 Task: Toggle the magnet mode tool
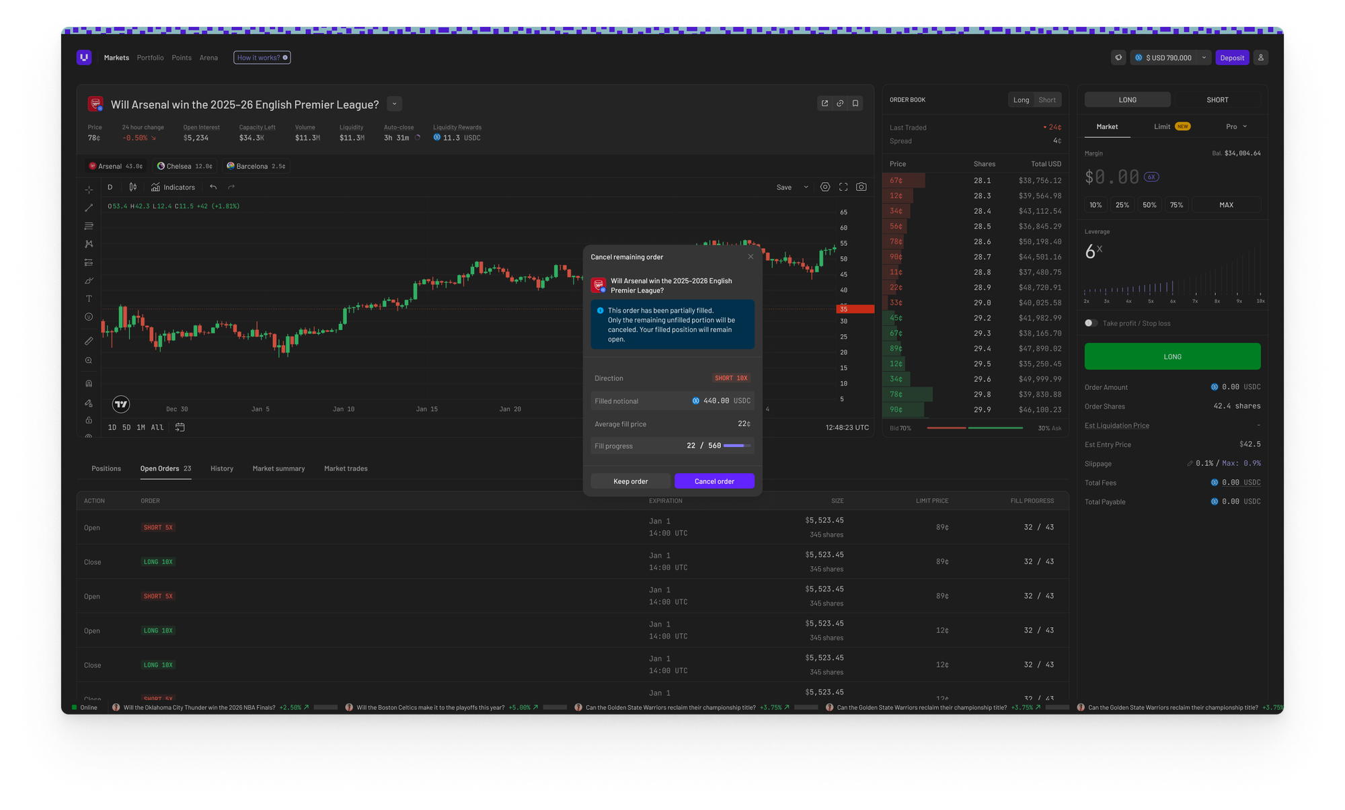click(x=89, y=383)
